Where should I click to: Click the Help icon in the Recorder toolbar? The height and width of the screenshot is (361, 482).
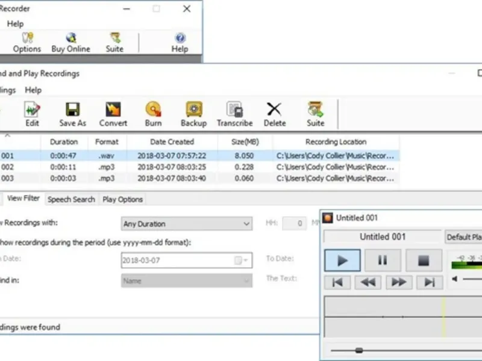(x=180, y=43)
